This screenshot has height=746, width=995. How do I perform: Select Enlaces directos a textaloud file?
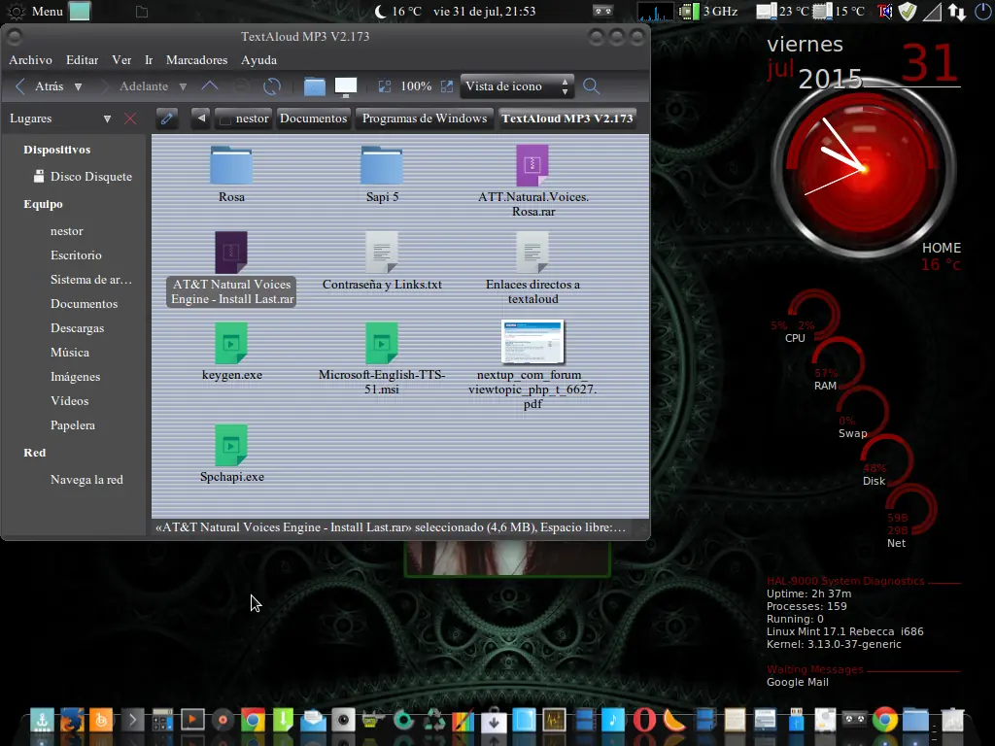(x=533, y=269)
